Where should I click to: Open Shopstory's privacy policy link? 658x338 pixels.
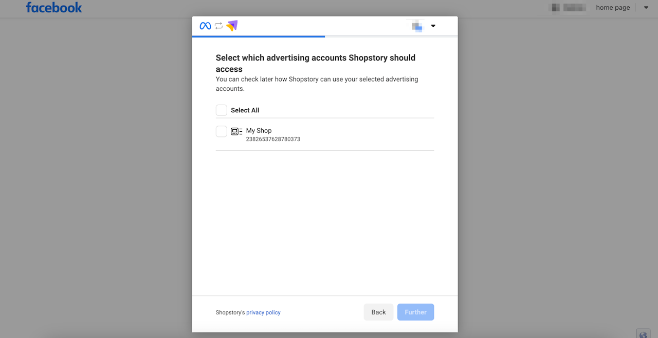click(x=263, y=312)
